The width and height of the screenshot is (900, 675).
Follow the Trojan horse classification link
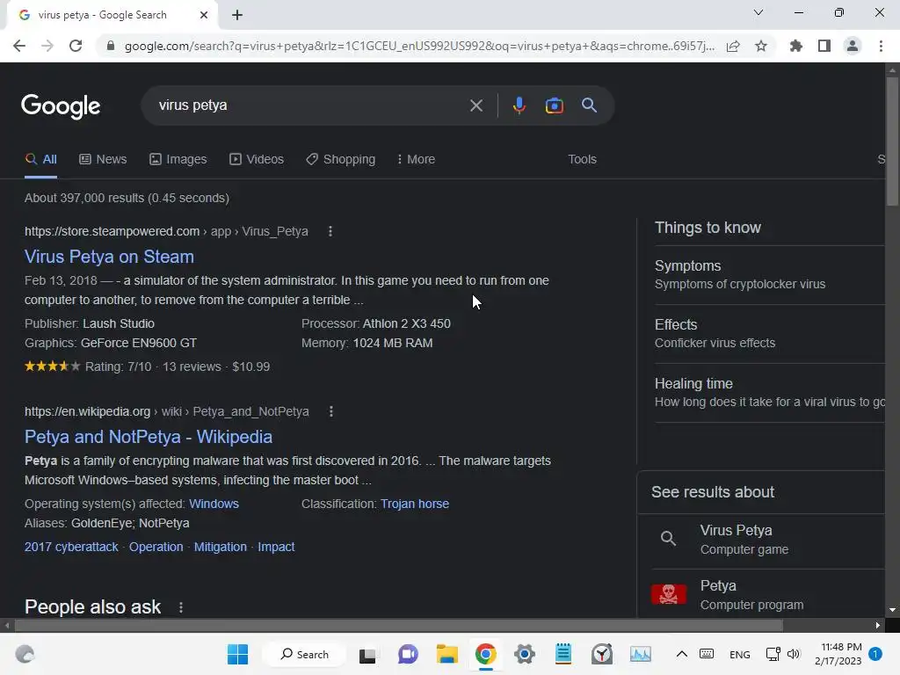415,504
